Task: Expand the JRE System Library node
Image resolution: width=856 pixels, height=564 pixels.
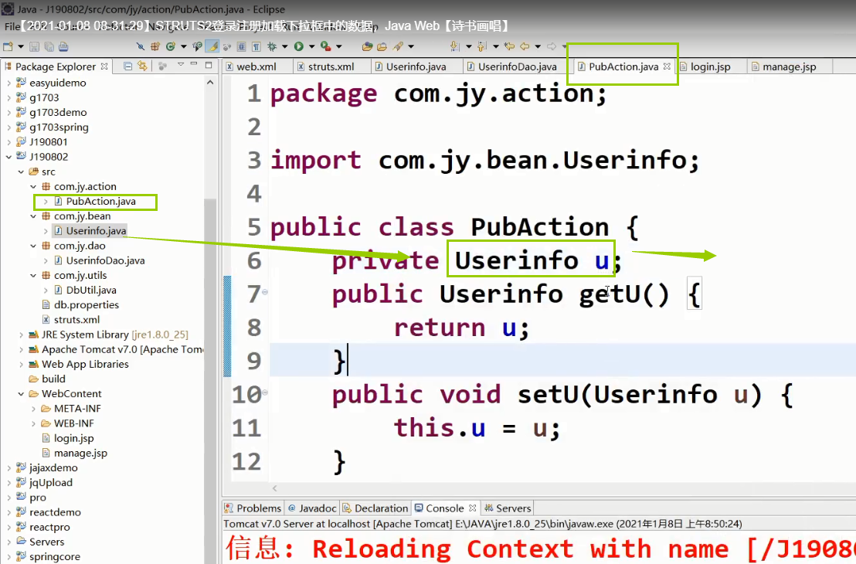Action: click(21, 334)
